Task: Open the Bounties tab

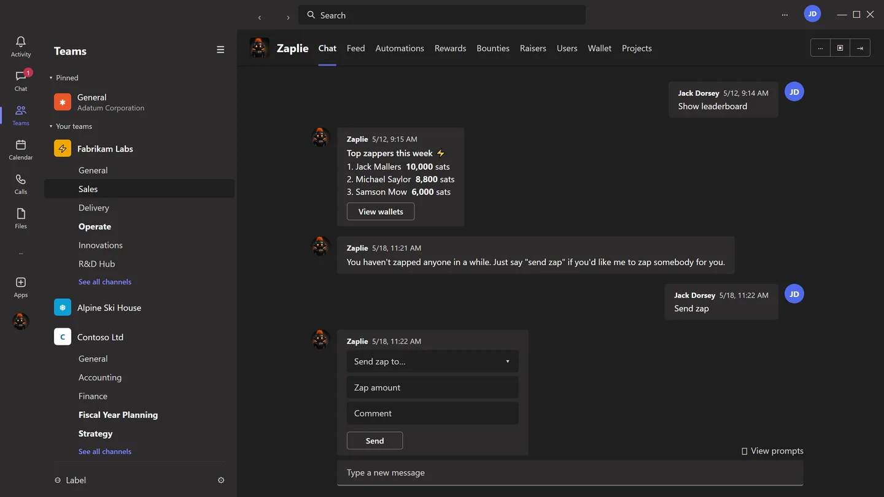Action: click(493, 48)
